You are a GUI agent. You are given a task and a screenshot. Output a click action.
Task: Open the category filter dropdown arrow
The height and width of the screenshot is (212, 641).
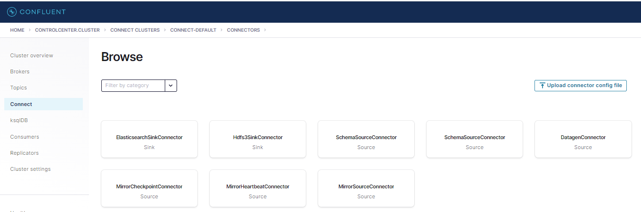(x=171, y=86)
